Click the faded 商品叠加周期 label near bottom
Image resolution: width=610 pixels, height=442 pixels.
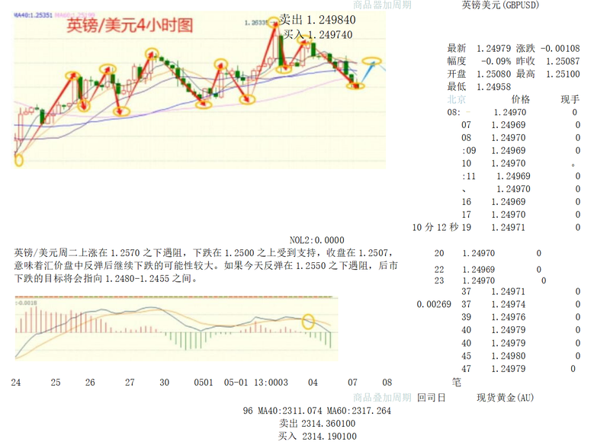382,398
